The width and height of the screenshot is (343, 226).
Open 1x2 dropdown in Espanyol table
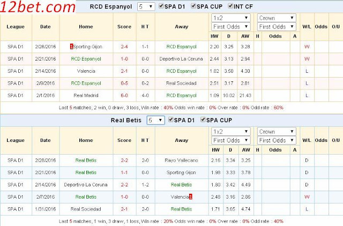tap(231, 18)
